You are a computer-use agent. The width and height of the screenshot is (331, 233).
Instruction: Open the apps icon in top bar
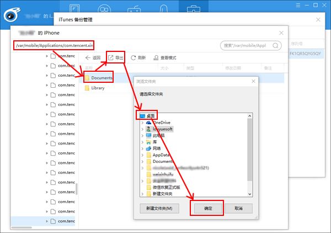click(104, 8)
